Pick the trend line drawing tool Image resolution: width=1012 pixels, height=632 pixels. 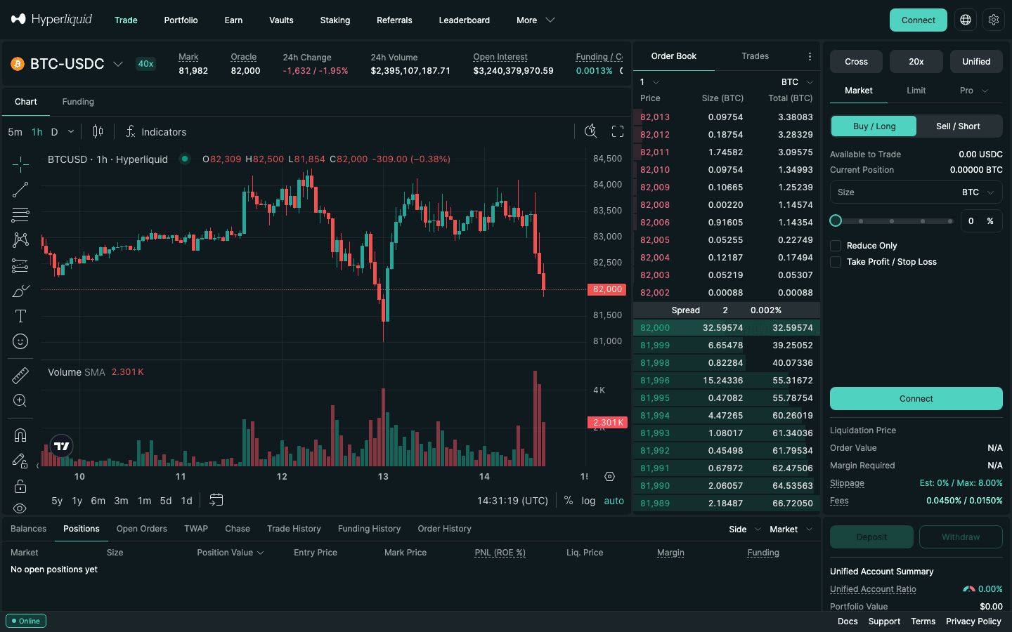(x=20, y=190)
